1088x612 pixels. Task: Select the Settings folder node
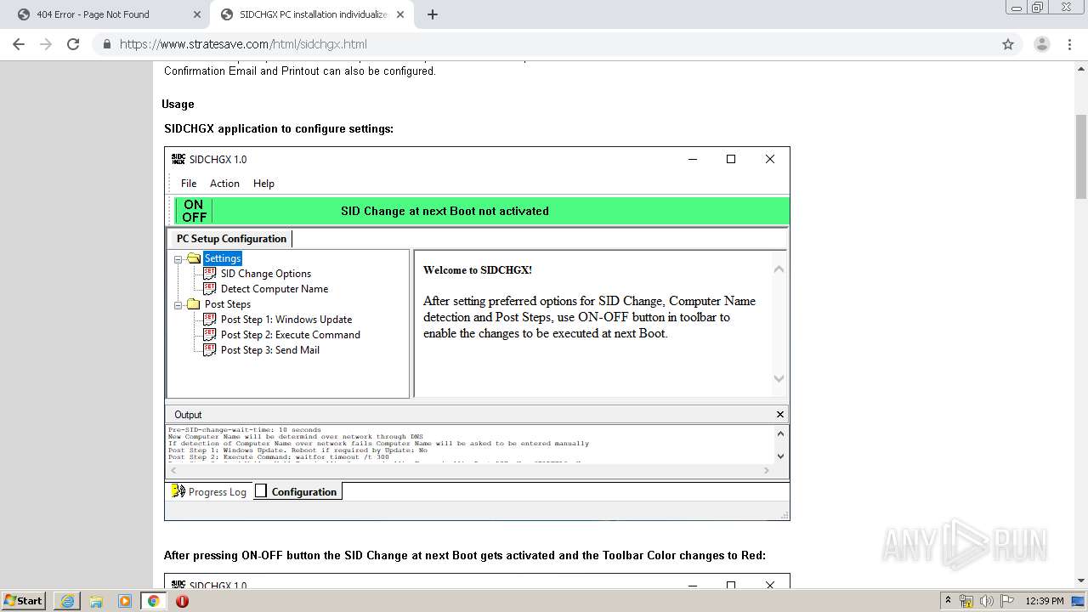coord(223,258)
